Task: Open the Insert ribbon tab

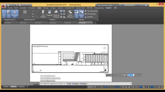Action: [x=16, y=8]
